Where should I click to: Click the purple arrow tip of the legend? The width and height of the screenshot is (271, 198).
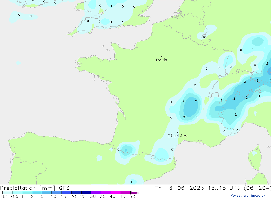[135, 193]
